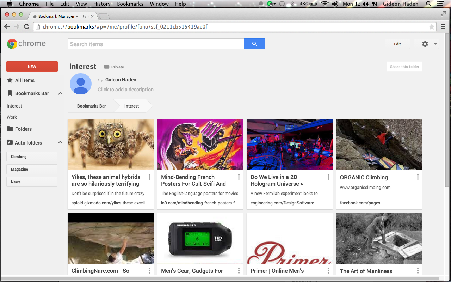
Task: Focus the Search items field
Action: 156,44
